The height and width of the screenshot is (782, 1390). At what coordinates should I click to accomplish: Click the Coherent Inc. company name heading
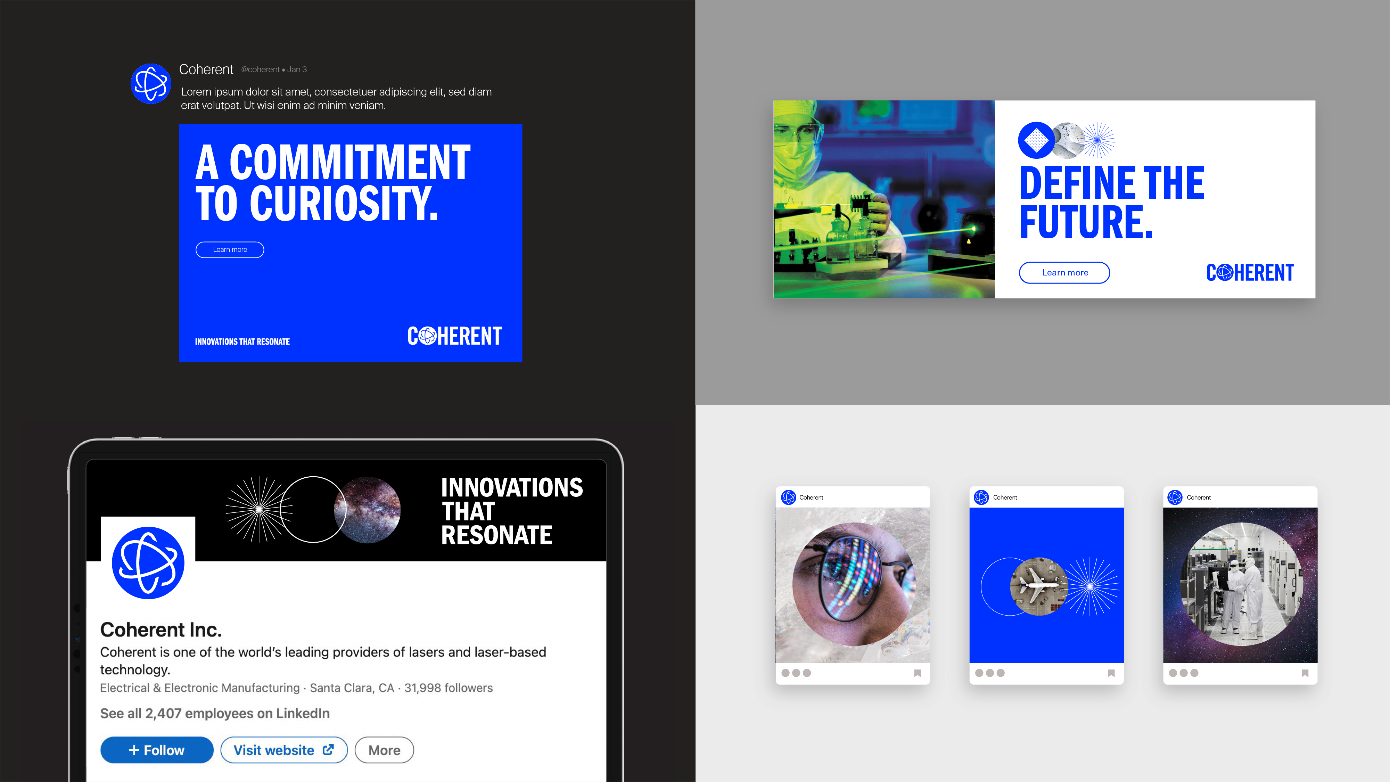pyautogui.click(x=161, y=630)
